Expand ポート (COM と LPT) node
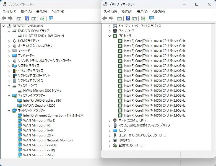The height and width of the screenshot is (166, 216). pyautogui.click(x=110, y=120)
